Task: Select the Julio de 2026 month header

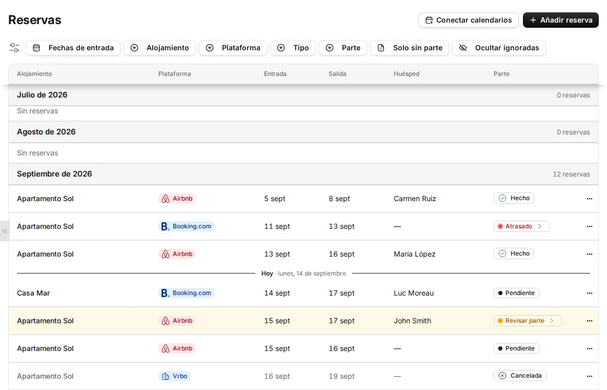Action: (x=304, y=95)
